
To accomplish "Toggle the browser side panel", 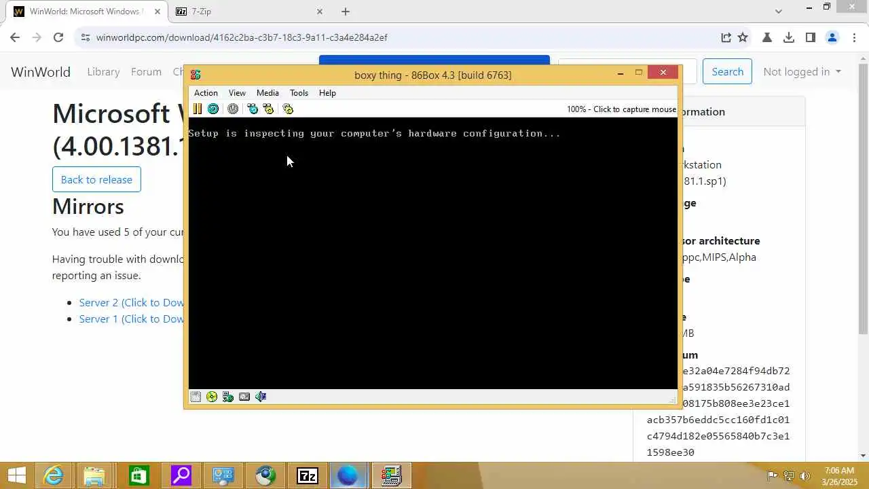I will [x=811, y=37].
